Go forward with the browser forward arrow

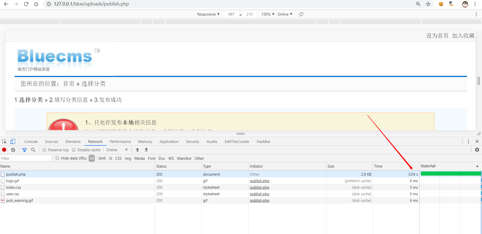pos(16,4)
